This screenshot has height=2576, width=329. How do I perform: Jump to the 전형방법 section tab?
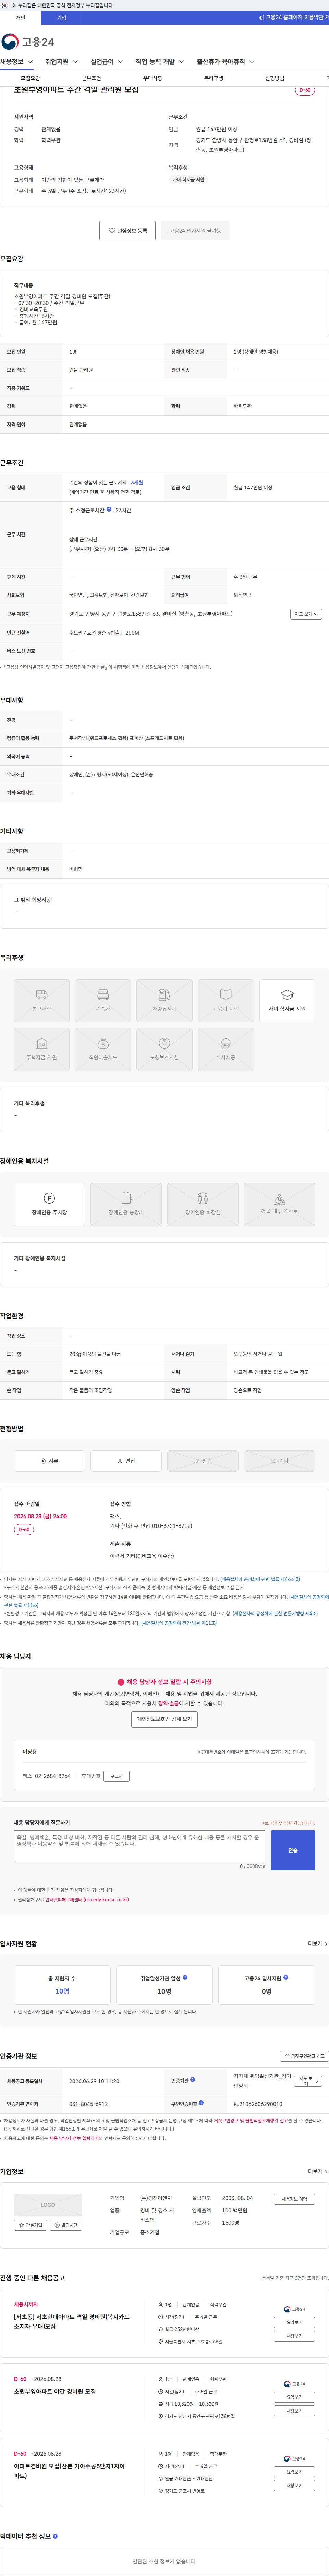click(x=274, y=78)
